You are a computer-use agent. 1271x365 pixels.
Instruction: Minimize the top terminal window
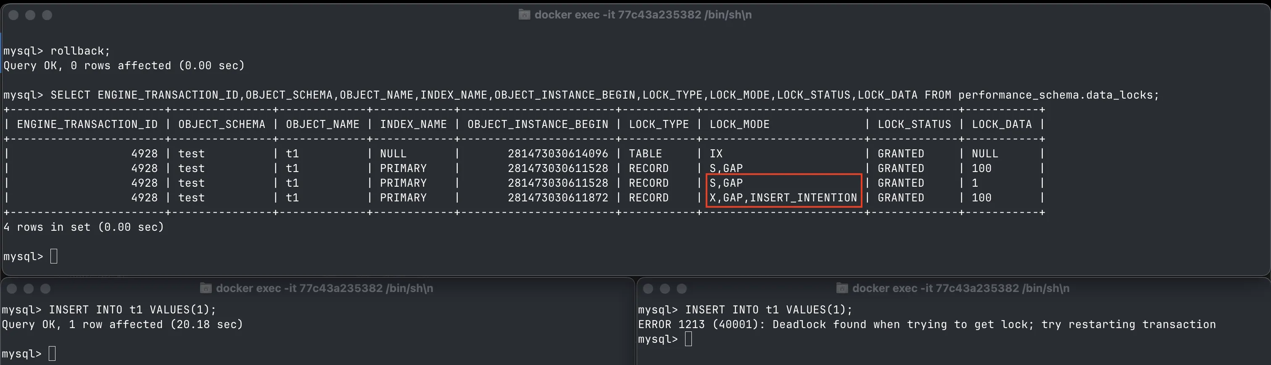click(x=31, y=15)
